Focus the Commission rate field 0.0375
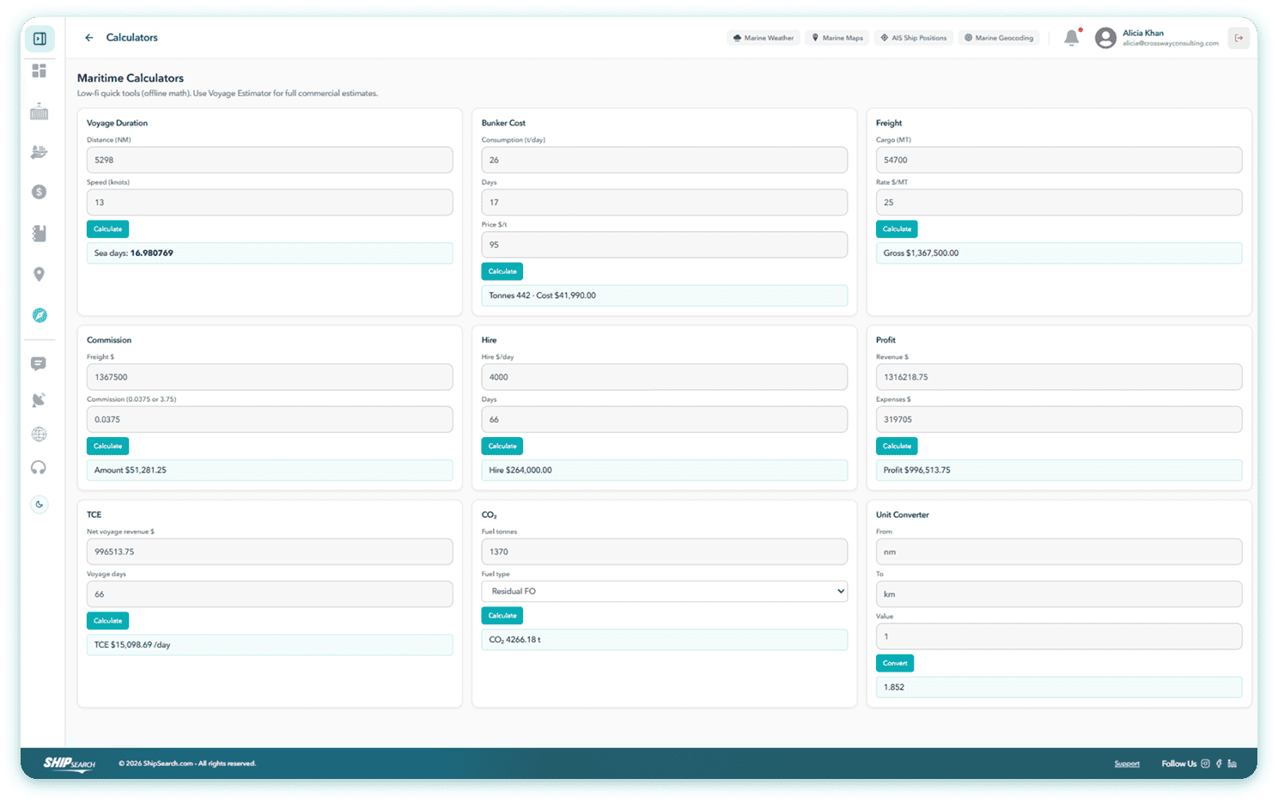Screen dimensions: 1278x803 (x=270, y=420)
